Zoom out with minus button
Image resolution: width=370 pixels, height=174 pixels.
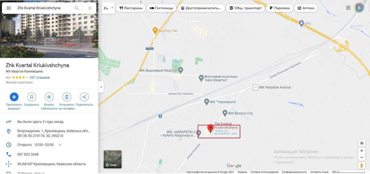362,157
